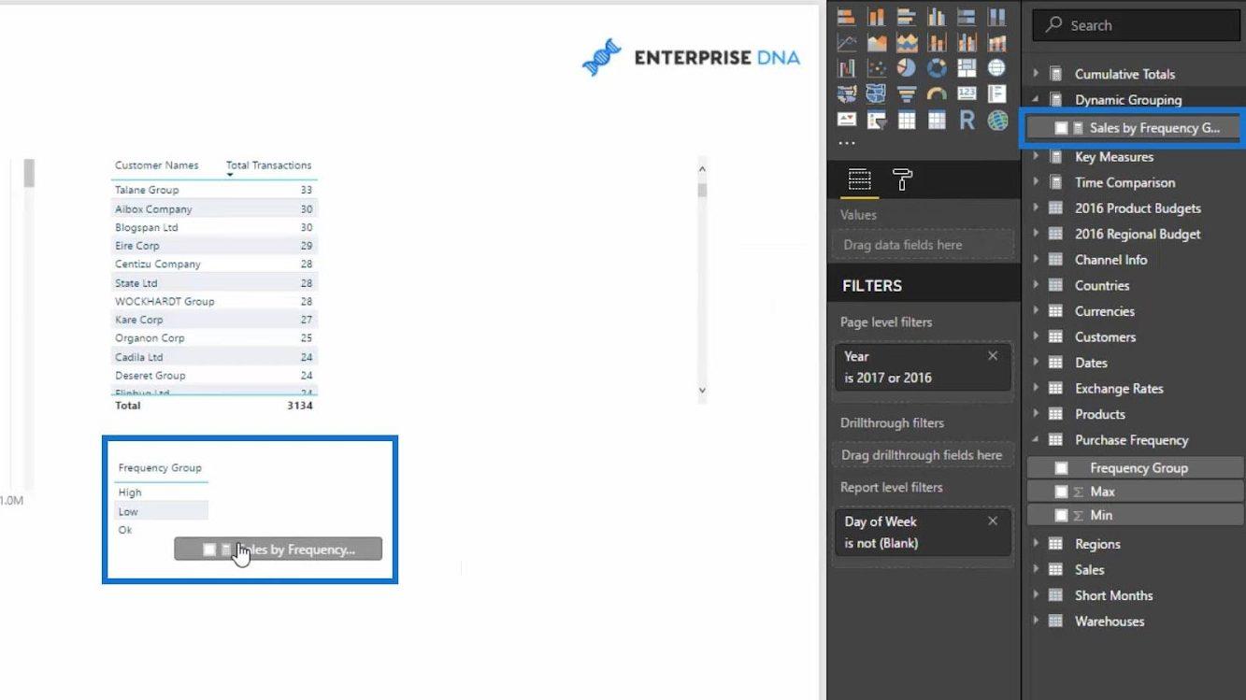
Task: Expand the Key Measures table
Action: pos(1036,157)
